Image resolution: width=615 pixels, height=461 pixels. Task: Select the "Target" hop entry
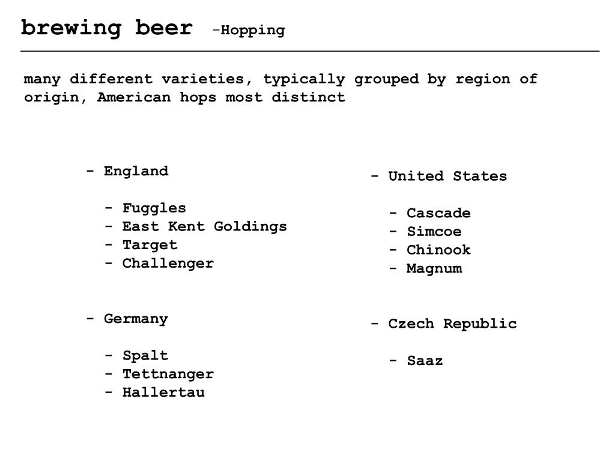pos(150,245)
